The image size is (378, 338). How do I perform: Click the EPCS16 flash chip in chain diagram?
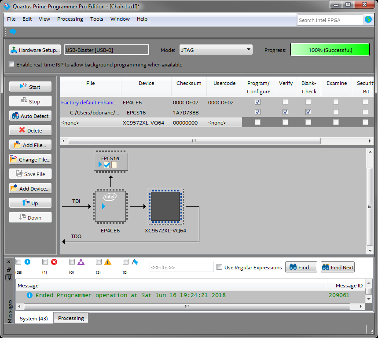(x=111, y=162)
